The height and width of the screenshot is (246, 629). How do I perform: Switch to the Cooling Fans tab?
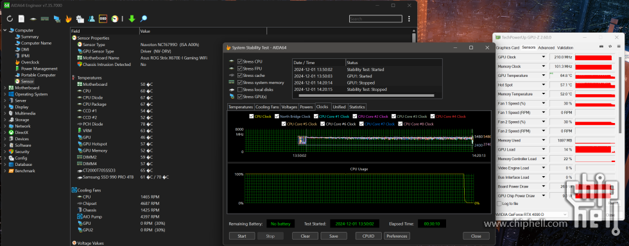click(x=267, y=107)
